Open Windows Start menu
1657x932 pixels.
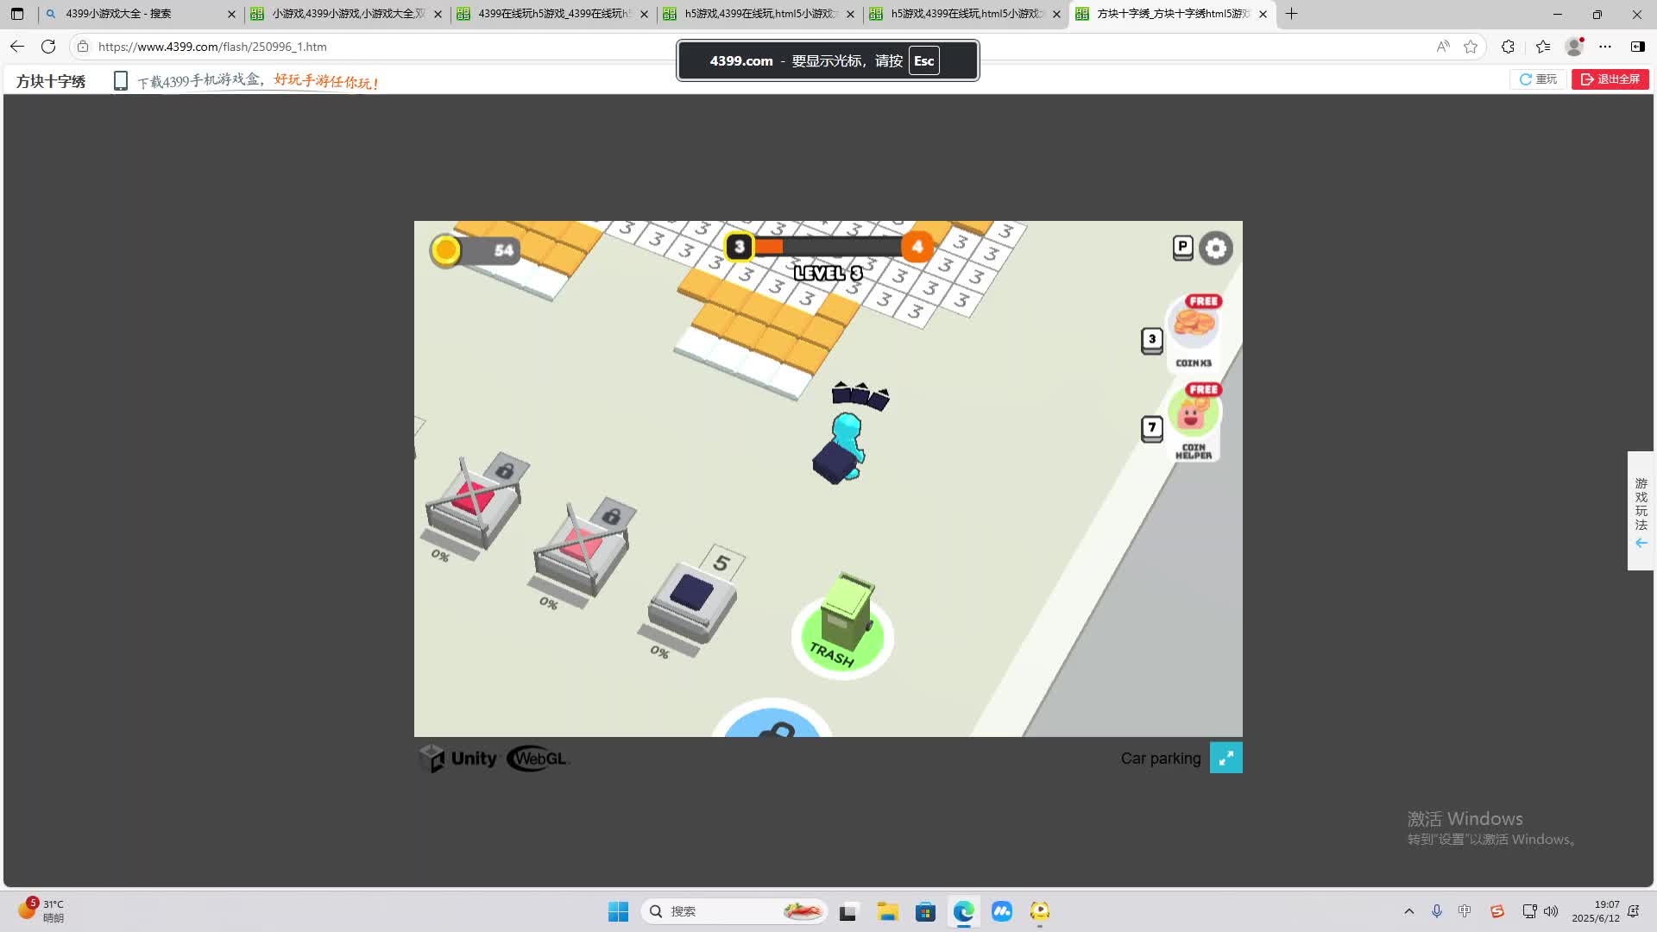click(x=618, y=911)
